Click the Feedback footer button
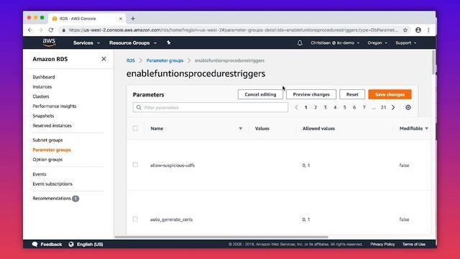Image resolution: width=460 pixels, height=259 pixels. pos(47,244)
